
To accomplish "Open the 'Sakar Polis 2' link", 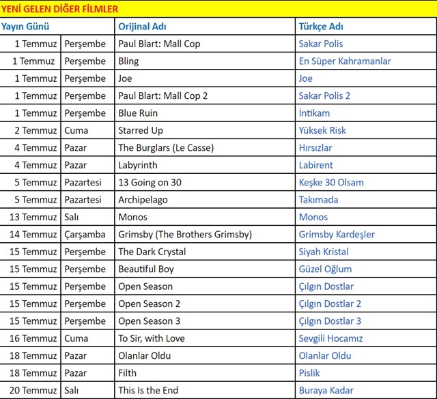I will [324, 96].
